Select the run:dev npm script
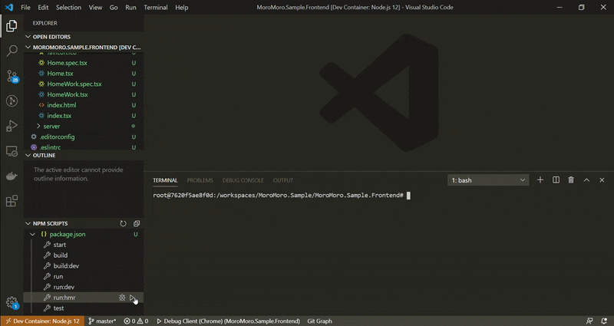The image size is (614, 326). click(x=84, y=287)
